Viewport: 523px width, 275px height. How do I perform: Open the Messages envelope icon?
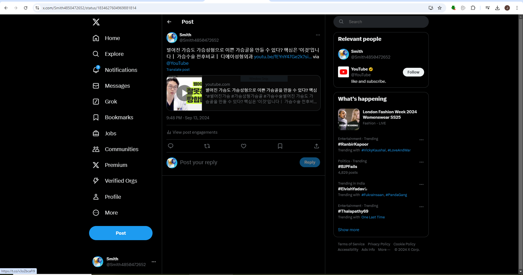tap(96, 86)
